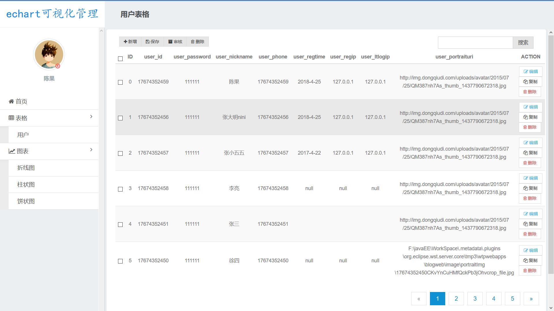Click the user avatar picture
This screenshot has height=311, width=554.
pyautogui.click(x=49, y=54)
